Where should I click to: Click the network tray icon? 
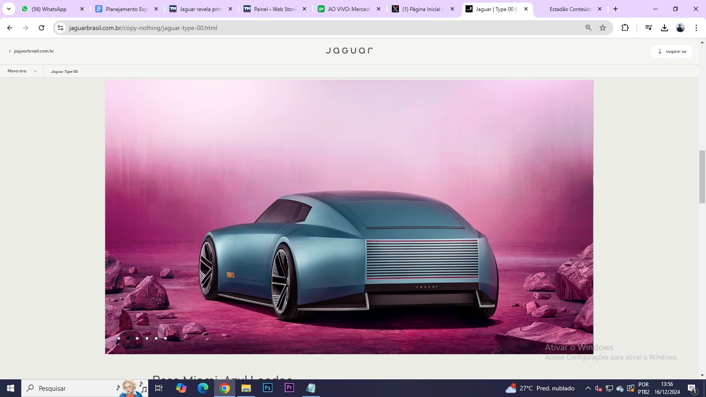(609, 388)
